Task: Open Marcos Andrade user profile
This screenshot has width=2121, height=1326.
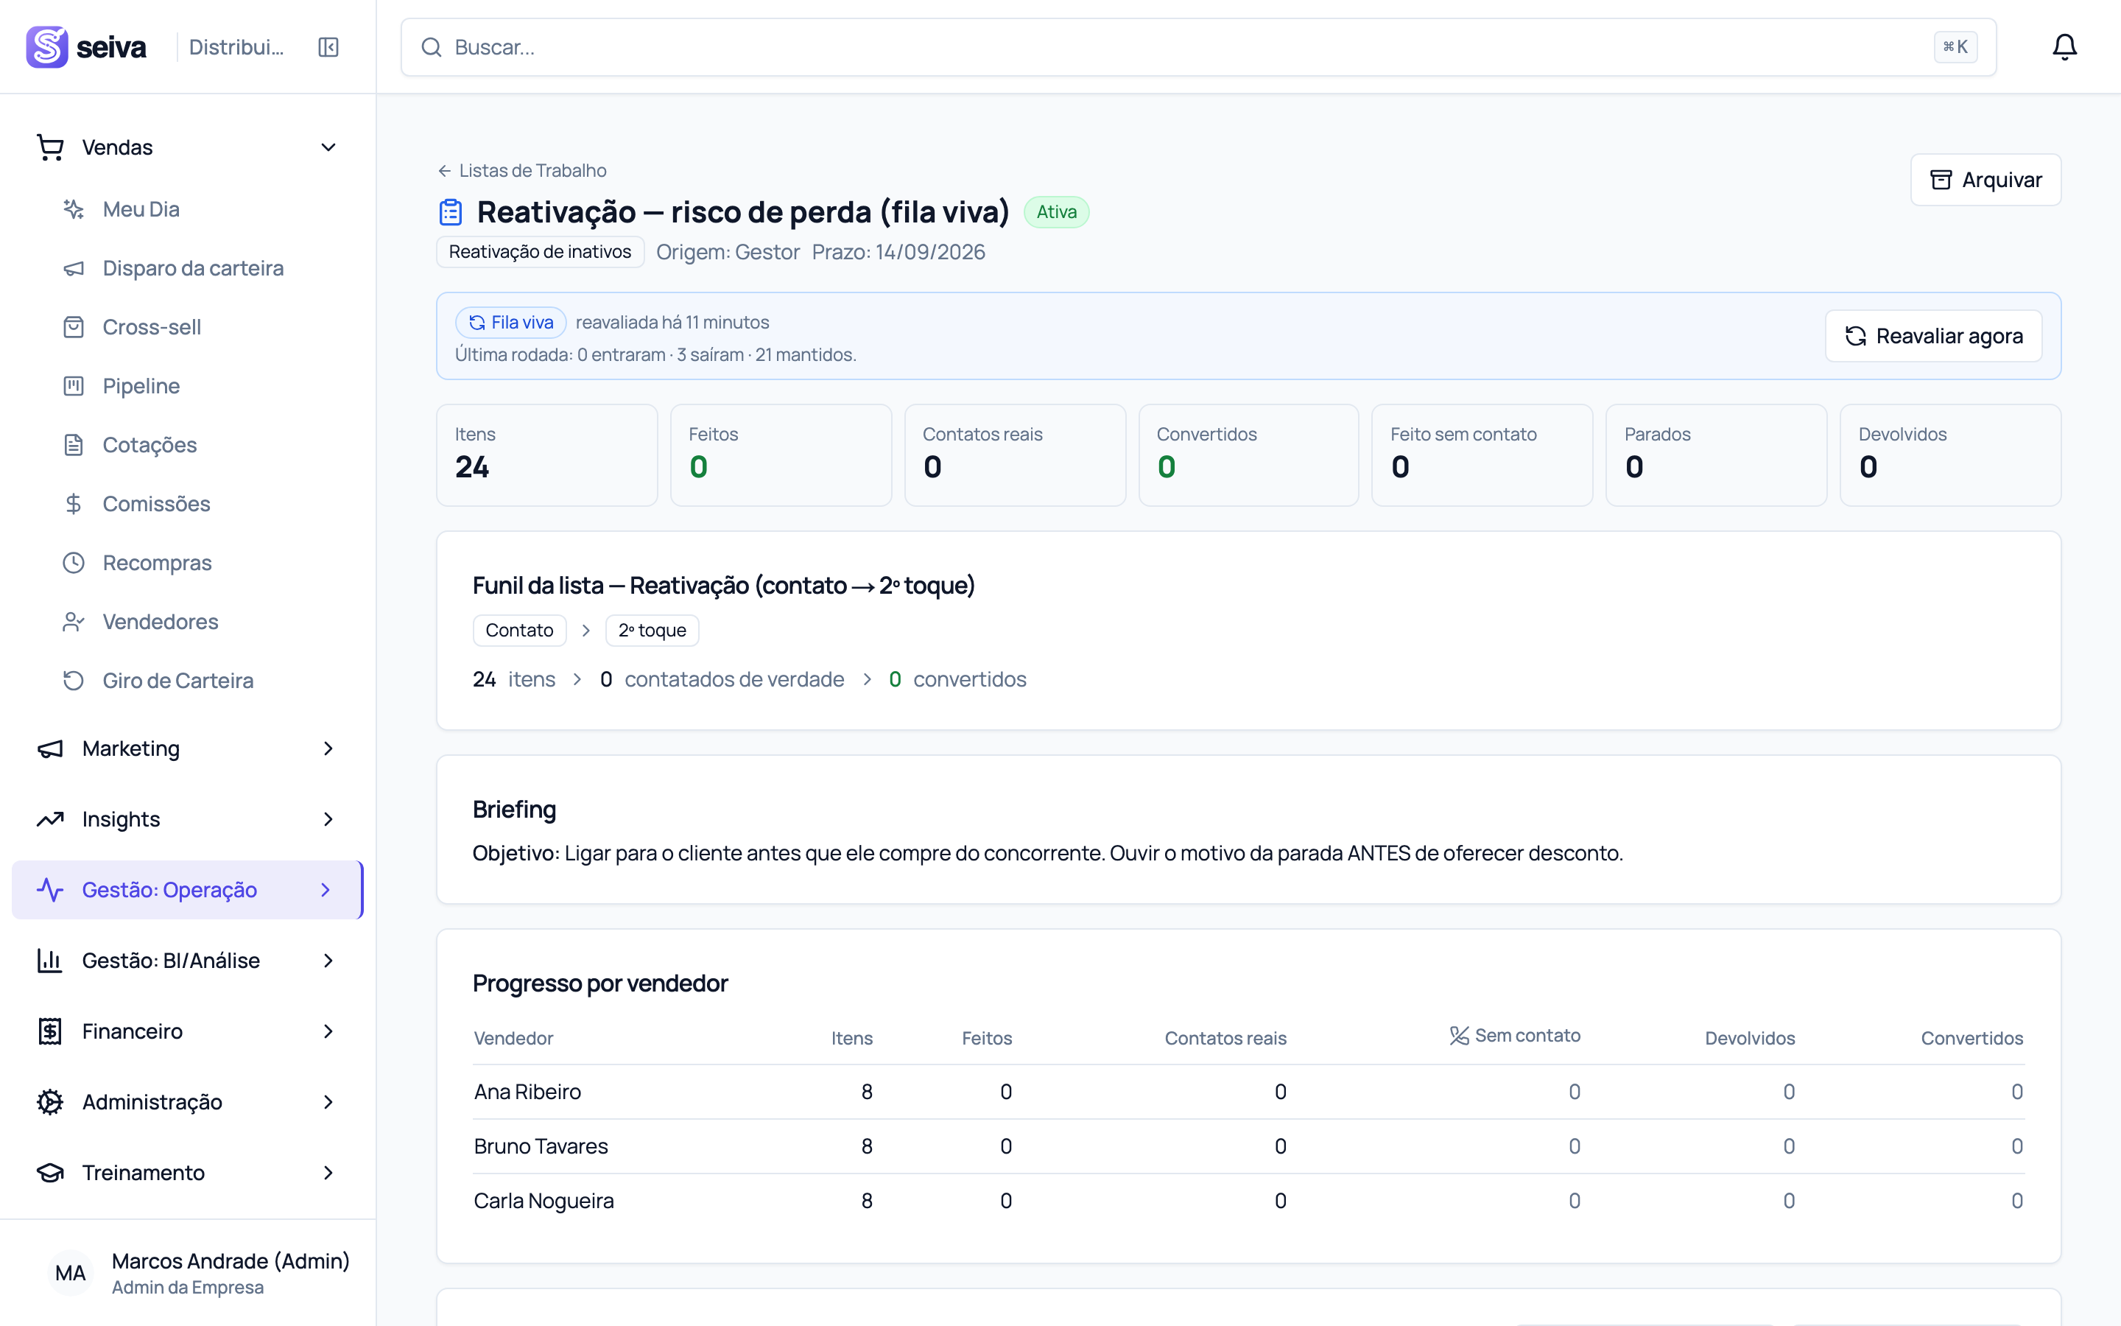Action: click(x=188, y=1274)
